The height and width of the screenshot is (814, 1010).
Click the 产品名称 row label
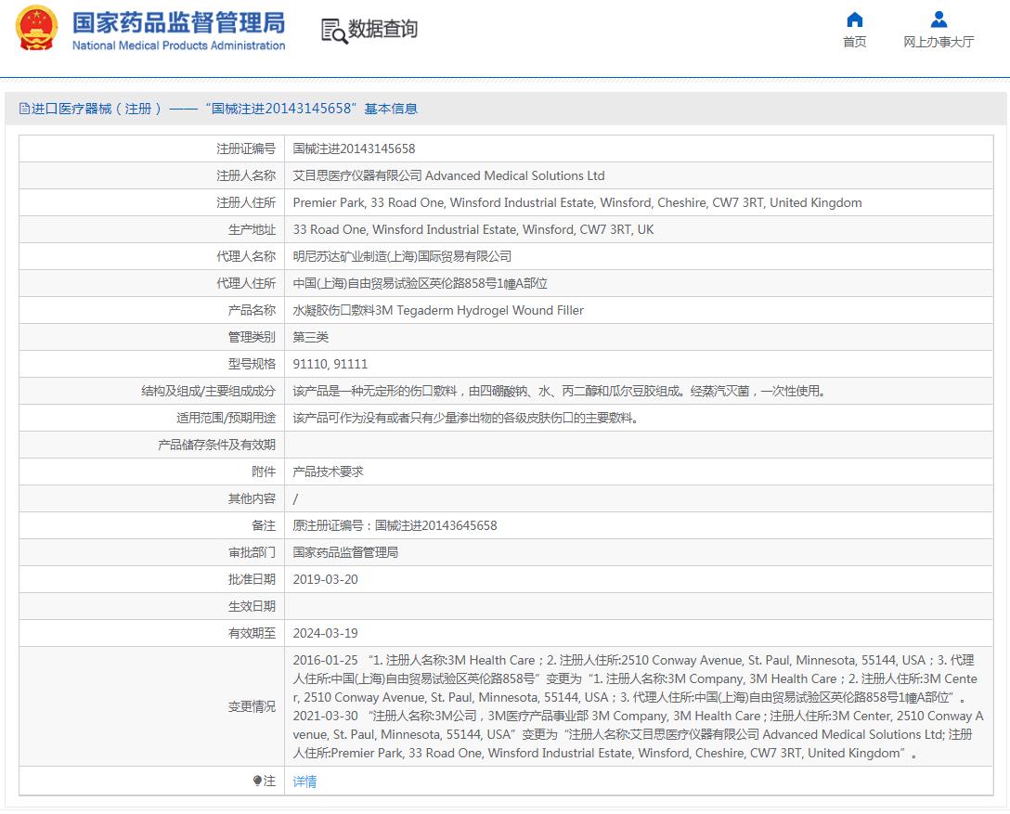point(252,310)
